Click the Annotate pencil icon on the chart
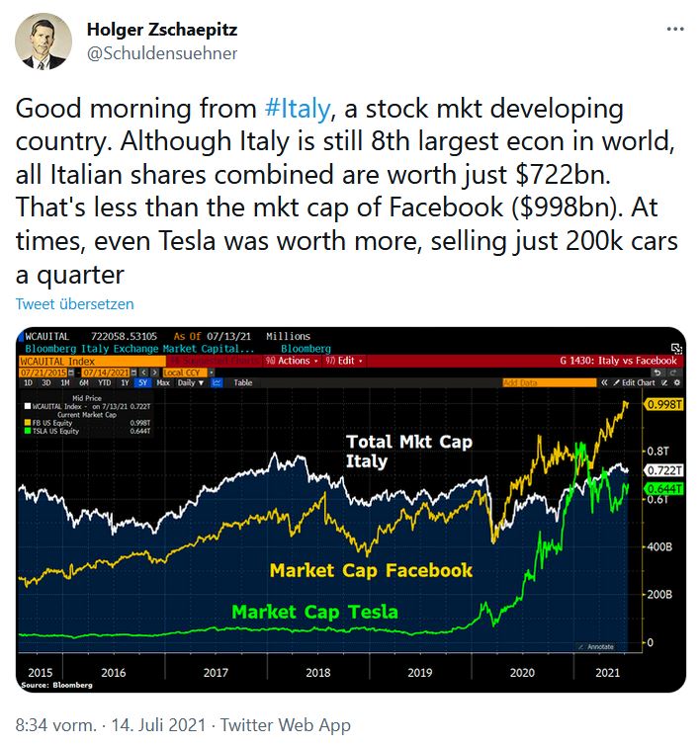This screenshot has width=700, height=746. (x=582, y=647)
